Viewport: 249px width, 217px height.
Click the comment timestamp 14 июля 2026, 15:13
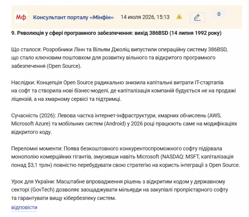145,17
